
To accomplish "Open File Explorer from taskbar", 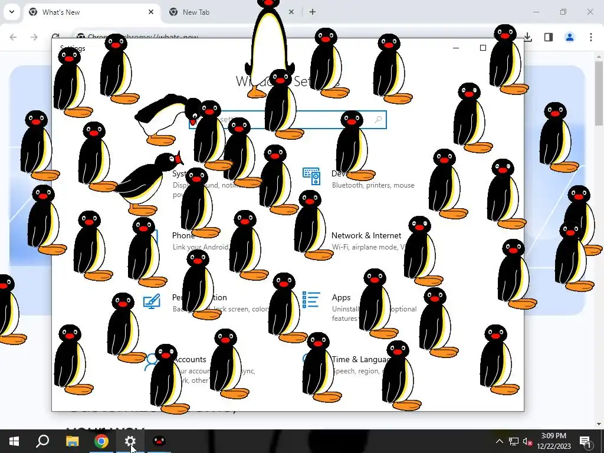I will [x=72, y=441].
